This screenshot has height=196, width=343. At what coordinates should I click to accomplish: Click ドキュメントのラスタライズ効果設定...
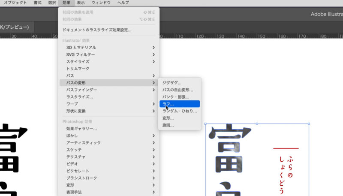coord(97,30)
